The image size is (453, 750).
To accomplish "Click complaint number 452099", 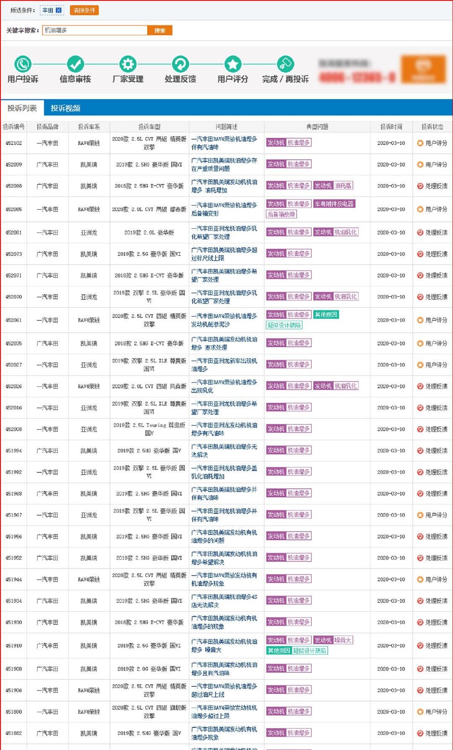I will pos(14,164).
